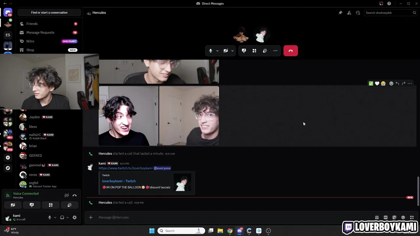Viewport: 420px width, 236px height.
Task: Open more call options ellipsis
Action: click(275, 51)
